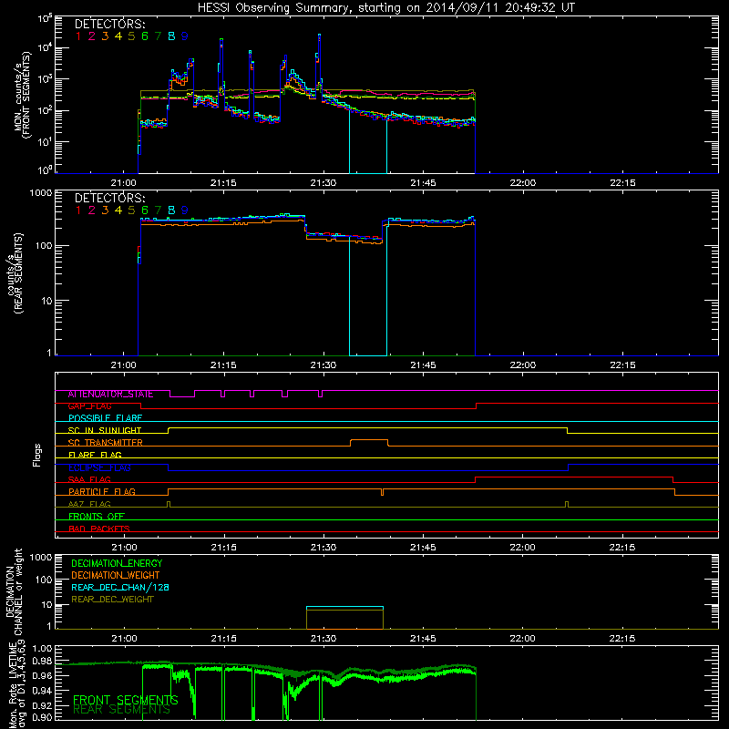This screenshot has width=729, height=729.
Task: Click the 0.98 tick on livetime axis
Action: pos(42,661)
